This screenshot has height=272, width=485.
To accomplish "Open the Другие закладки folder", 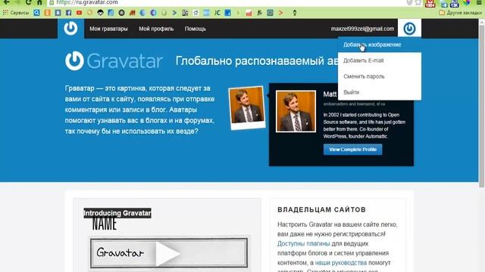I will coord(460,13).
